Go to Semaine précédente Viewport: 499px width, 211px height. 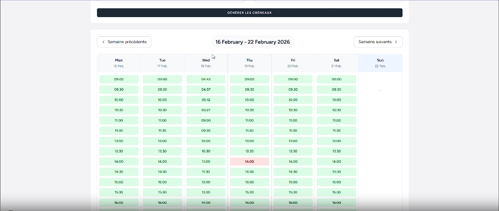tap(124, 42)
